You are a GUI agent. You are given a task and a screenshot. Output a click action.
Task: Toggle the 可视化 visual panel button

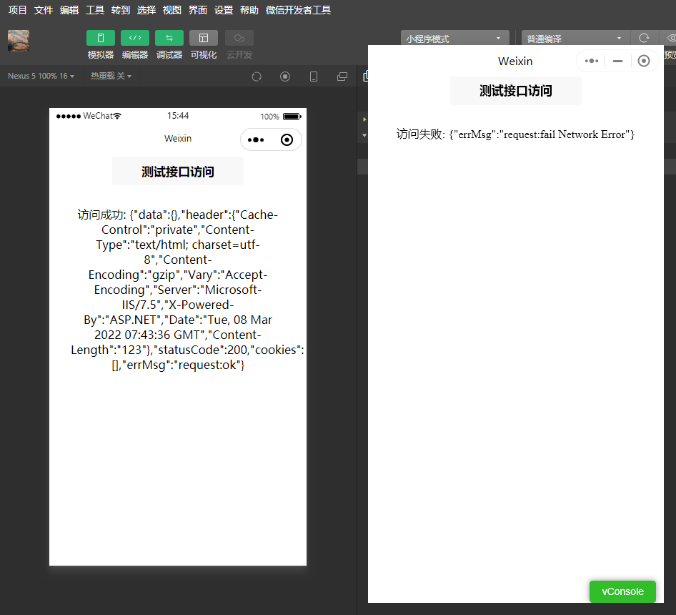204,38
